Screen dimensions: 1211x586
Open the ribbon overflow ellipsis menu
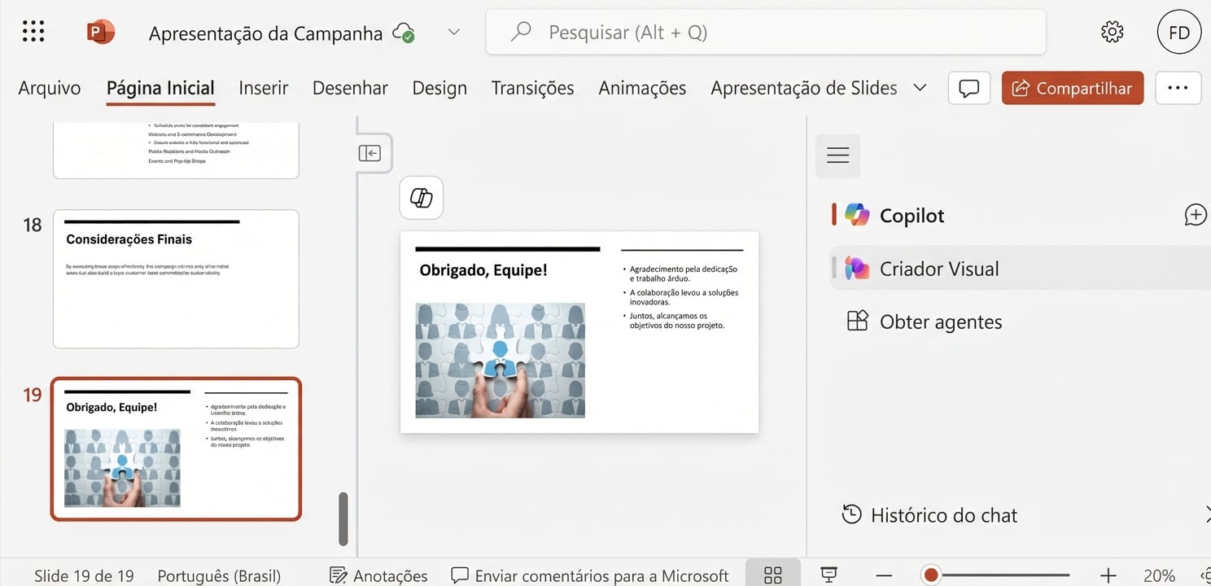click(x=1178, y=88)
